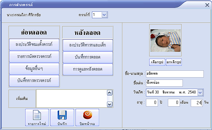Viewport: 212px width, 130px height.
Task: Click the ก่อนคลอด header panel
Action: pos(34,32)
